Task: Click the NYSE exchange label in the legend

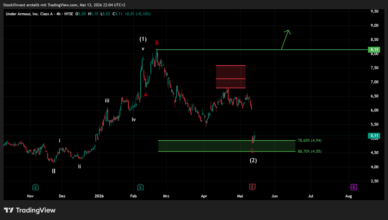Action: tap(68, 14)
